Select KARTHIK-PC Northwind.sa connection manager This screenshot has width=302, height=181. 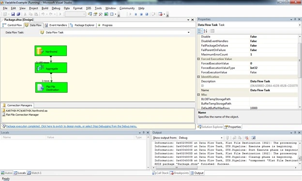pyautogui.click(x=25, y=111)
